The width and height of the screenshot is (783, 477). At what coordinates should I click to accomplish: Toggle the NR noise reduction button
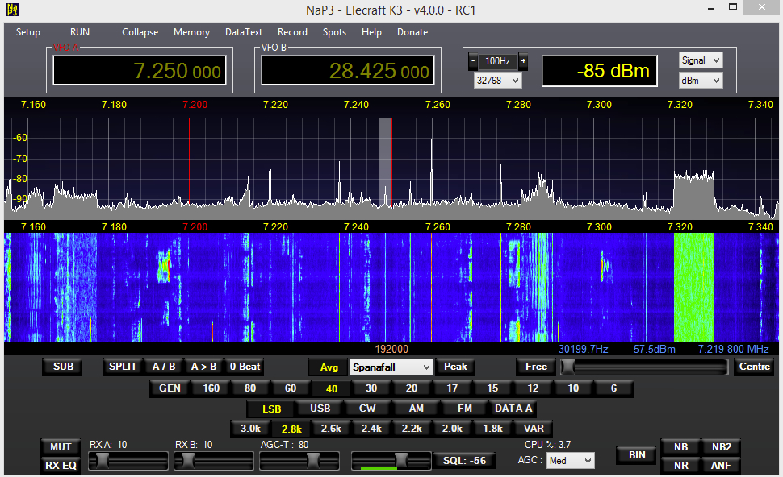click(680, 465)
